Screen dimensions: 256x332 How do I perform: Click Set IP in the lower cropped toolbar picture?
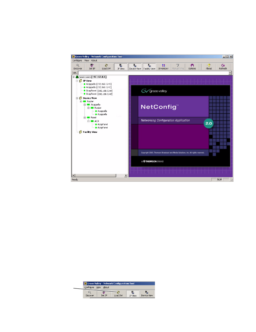pyautogui.click(x=104, y=294)
